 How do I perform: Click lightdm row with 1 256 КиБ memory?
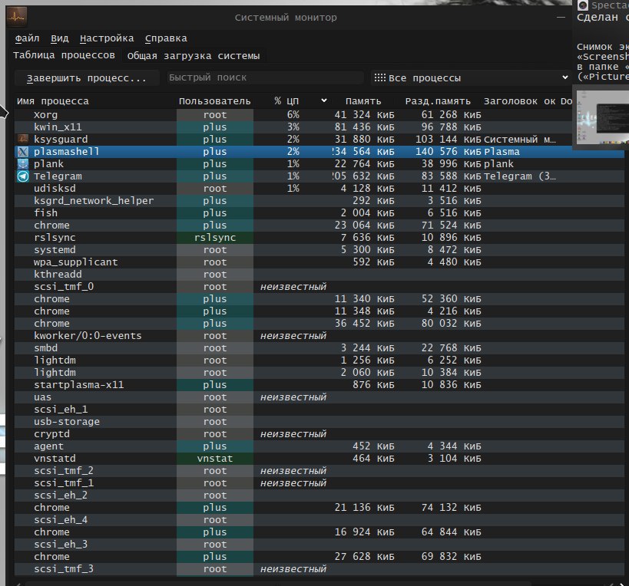[319, 360]
